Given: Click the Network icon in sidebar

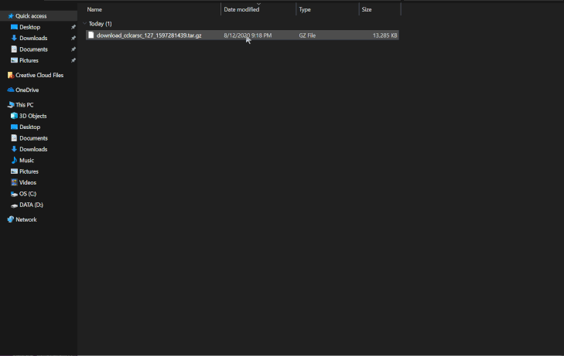Looking at the screenshot, I should [11, 219].
